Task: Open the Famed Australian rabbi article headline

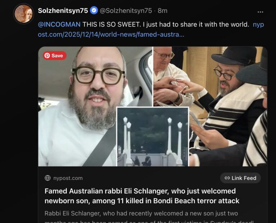Action: (x=142, y=196)
